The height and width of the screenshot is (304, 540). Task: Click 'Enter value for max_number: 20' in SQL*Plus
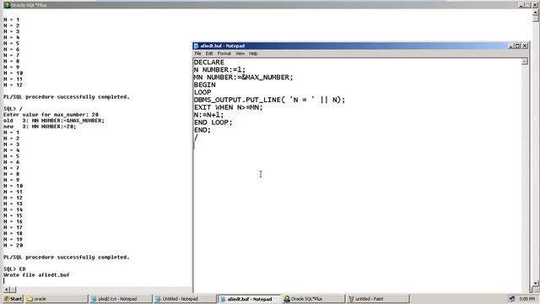[x=51, y=115]
